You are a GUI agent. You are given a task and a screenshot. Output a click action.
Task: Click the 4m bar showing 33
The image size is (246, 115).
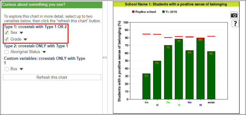coord(146,86)
